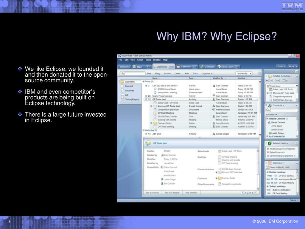Screen dimensions: 305x229
Task: Open the More dropdown at top right
Action: click(x=293, y=66)
